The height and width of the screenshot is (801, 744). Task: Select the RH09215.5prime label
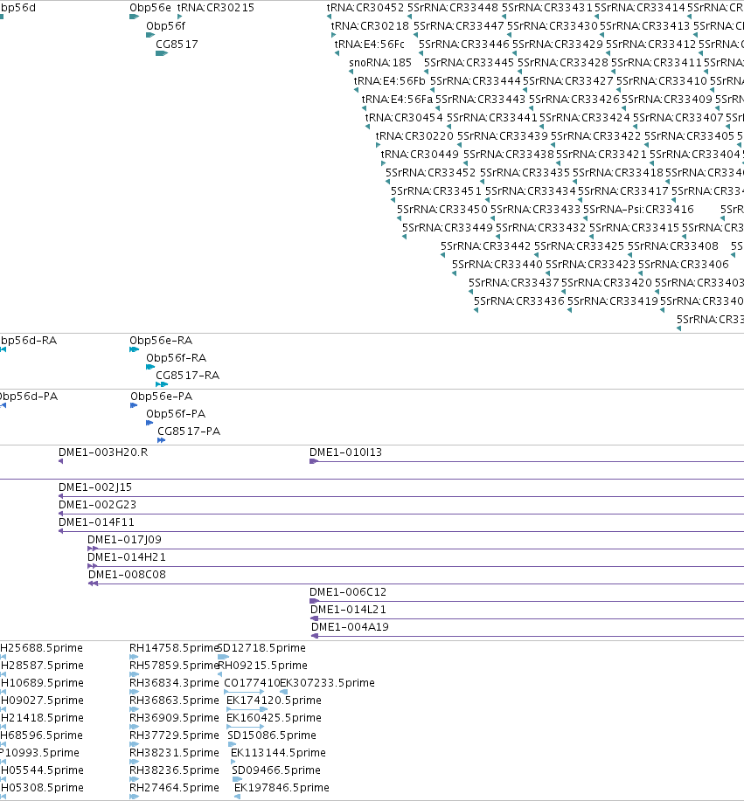[263, 666]
